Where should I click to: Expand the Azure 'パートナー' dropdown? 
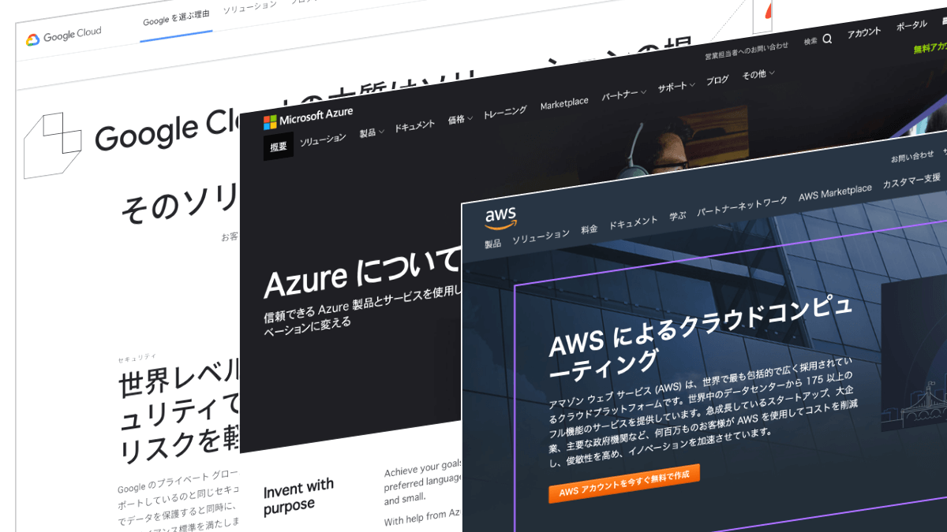point(623,95)
